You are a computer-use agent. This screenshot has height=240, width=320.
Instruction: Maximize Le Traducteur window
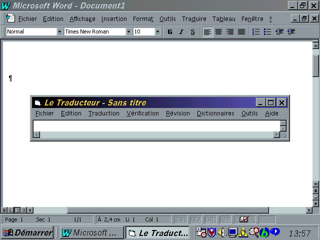[271, 102]
